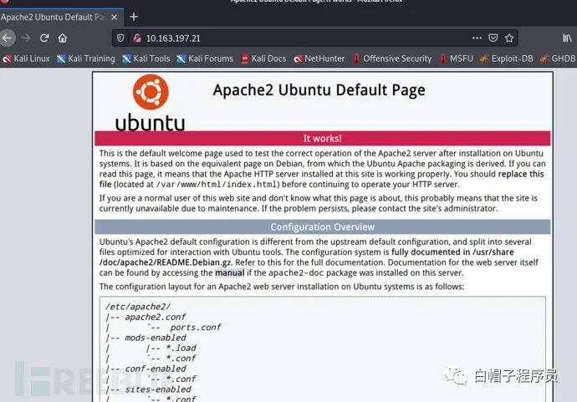Open tracking protection shield icon
The height and width of the screenshot is (402, 577).
tap(120, 38)
